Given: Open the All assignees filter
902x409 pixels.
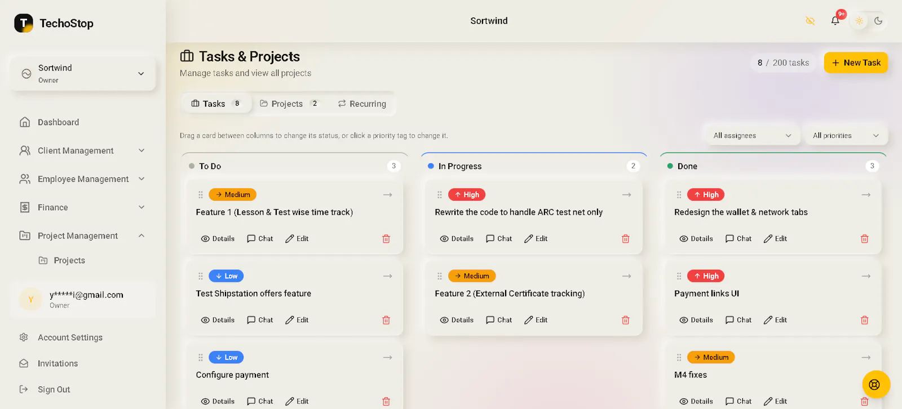Looking at the screenshot, I should coord(752,136).
